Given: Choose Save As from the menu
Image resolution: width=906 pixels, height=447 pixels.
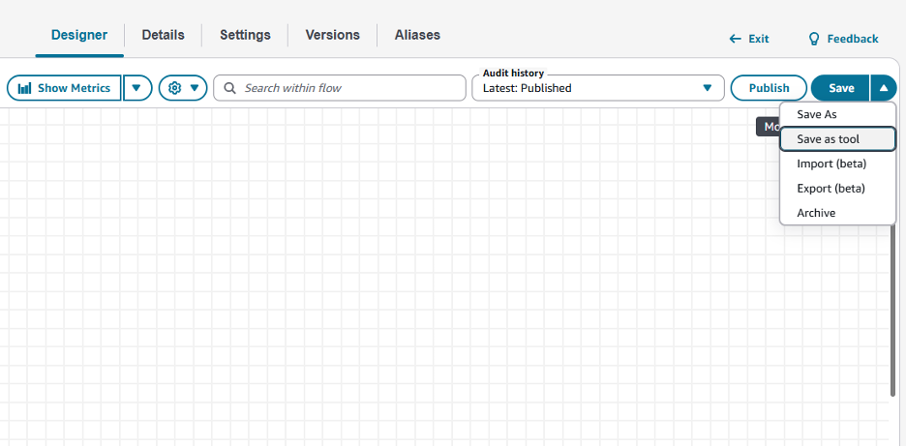Looking at the screenshot, I should 816,114.
